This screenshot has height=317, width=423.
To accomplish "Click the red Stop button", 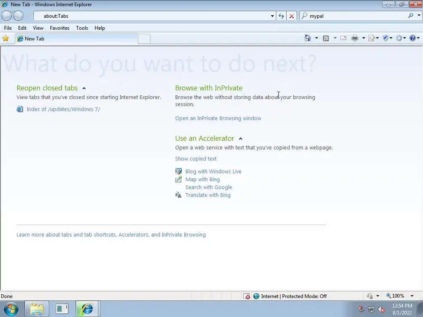I will pyautogui.click(x=292, y=16).
